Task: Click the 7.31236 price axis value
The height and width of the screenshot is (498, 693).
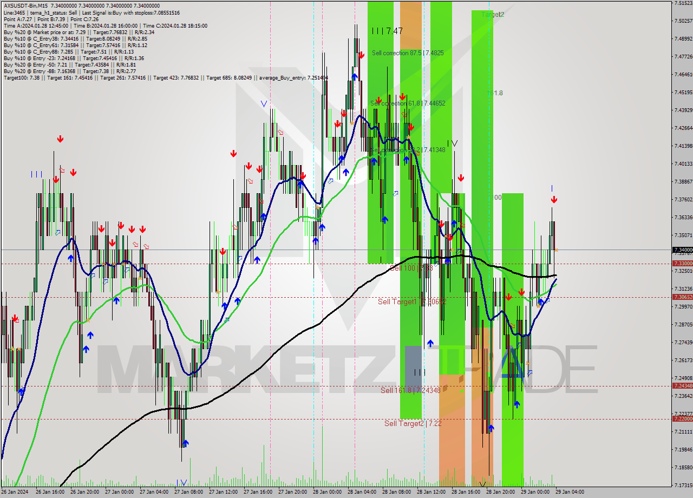Action: (x=683, y=289)
